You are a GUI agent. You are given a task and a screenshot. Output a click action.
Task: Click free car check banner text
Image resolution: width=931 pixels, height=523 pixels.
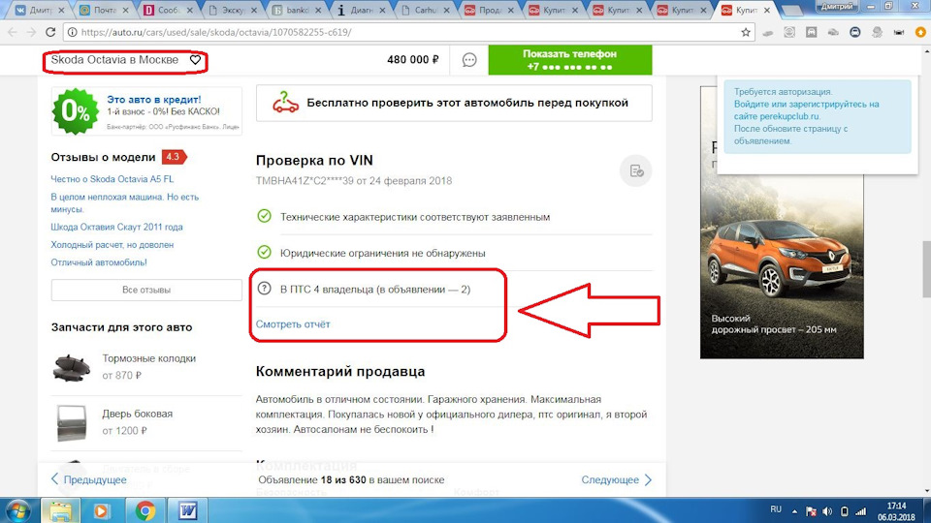(x=467, y=103)
